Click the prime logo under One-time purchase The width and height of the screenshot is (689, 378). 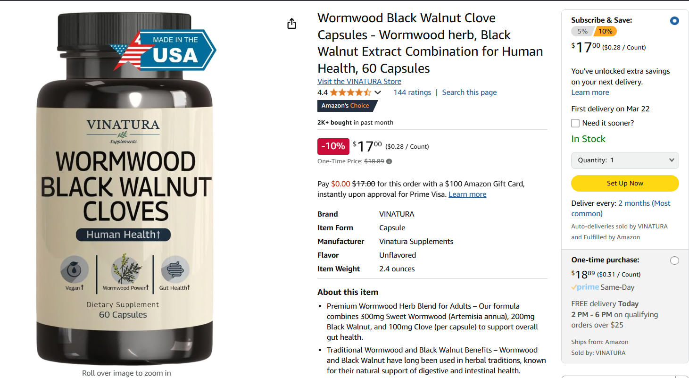(x=585, y=287)
